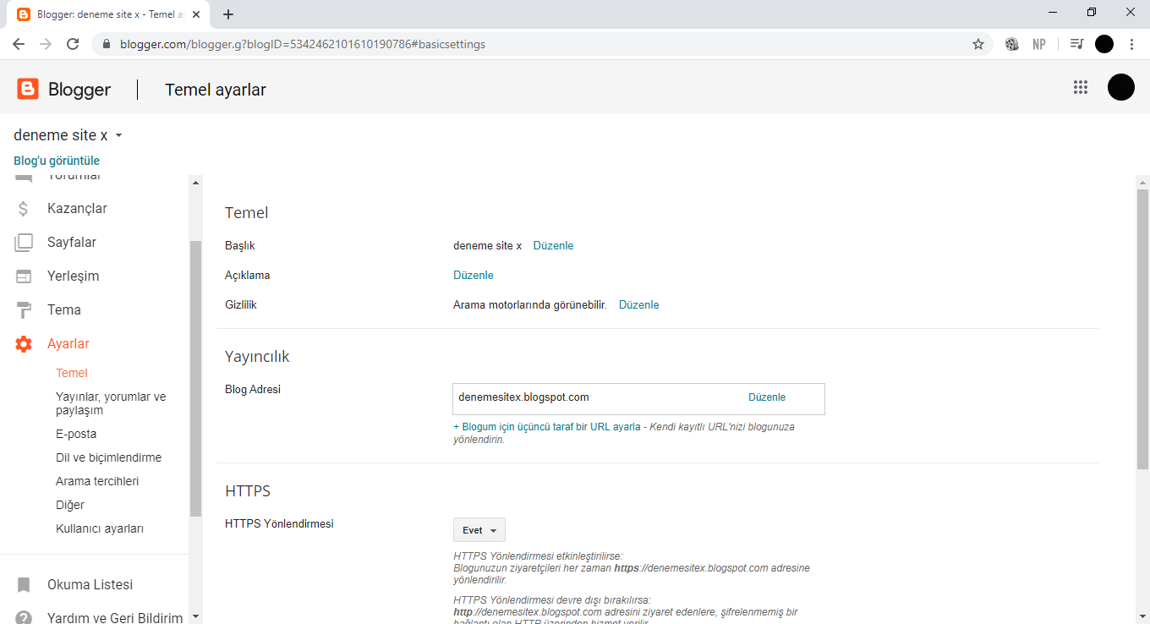This screenshot has width=1150, height=624.
Task: Edit the blog title via Düzenle
Action: [553, 246]
